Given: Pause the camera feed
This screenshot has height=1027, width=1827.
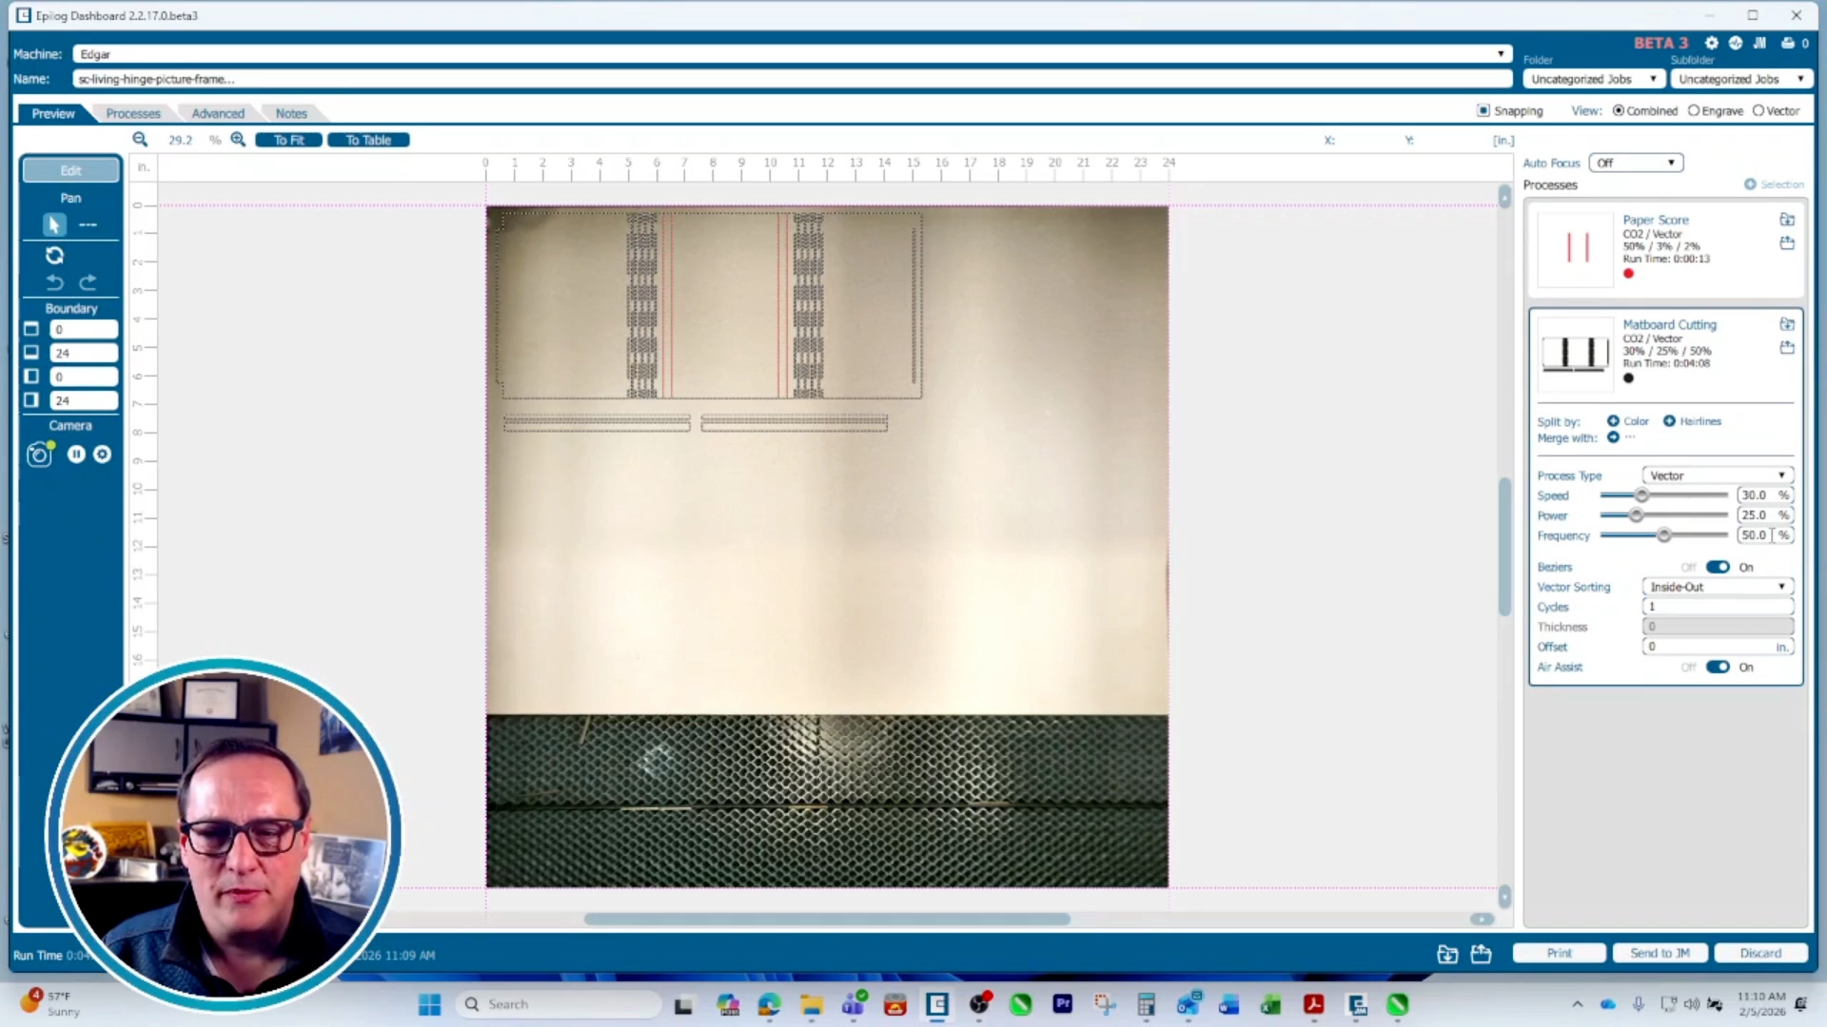Looking at the screenshot, I should [x=76, y=455].
